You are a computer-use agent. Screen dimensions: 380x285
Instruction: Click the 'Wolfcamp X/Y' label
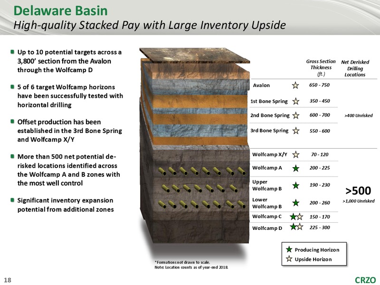coord(270,155)
